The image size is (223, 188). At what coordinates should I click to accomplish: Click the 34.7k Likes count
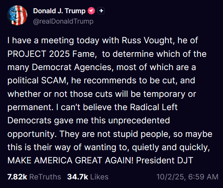click(85, 177)
